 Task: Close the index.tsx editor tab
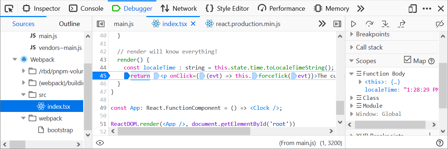pyautogui.click(x=193, y=24)
